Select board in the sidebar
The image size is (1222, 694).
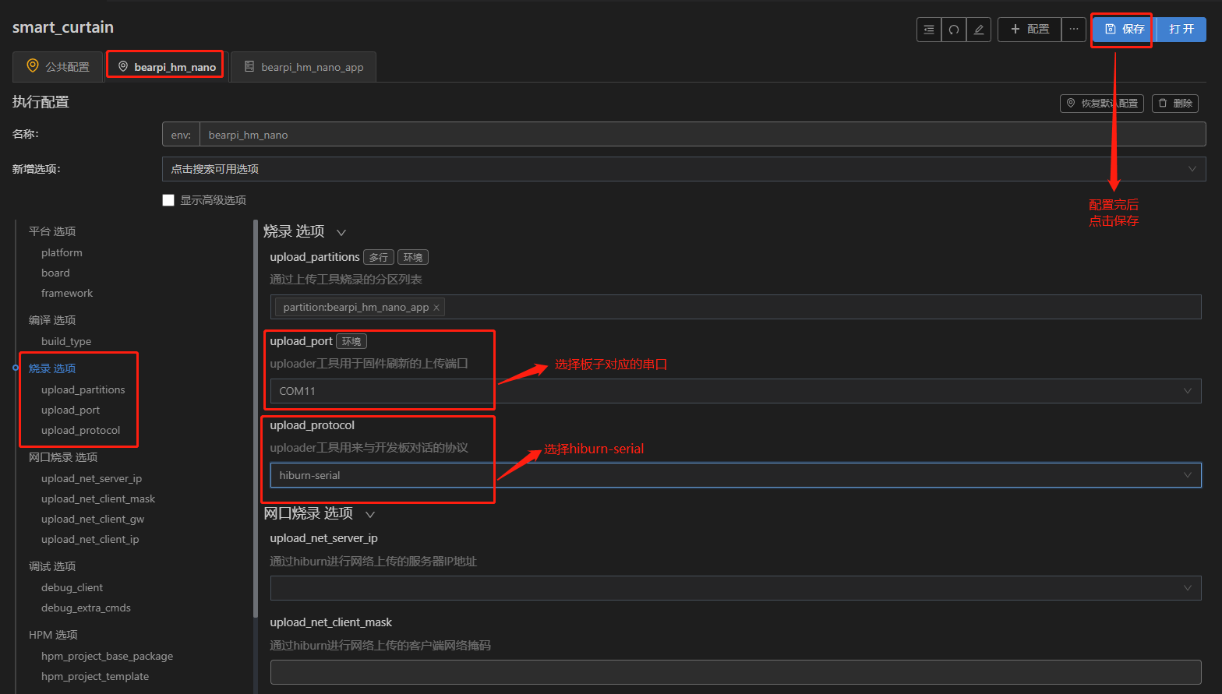[x=55, y=273]
